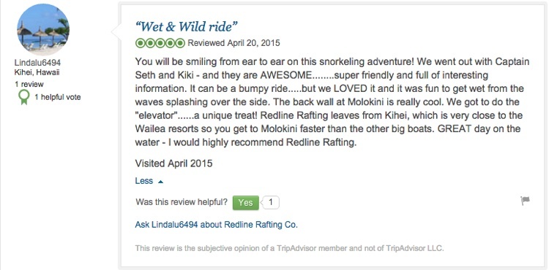The height and width of the screenshot is (270, 549).
Task: Click the Visited April 2015 line
Action: (173, 163)
